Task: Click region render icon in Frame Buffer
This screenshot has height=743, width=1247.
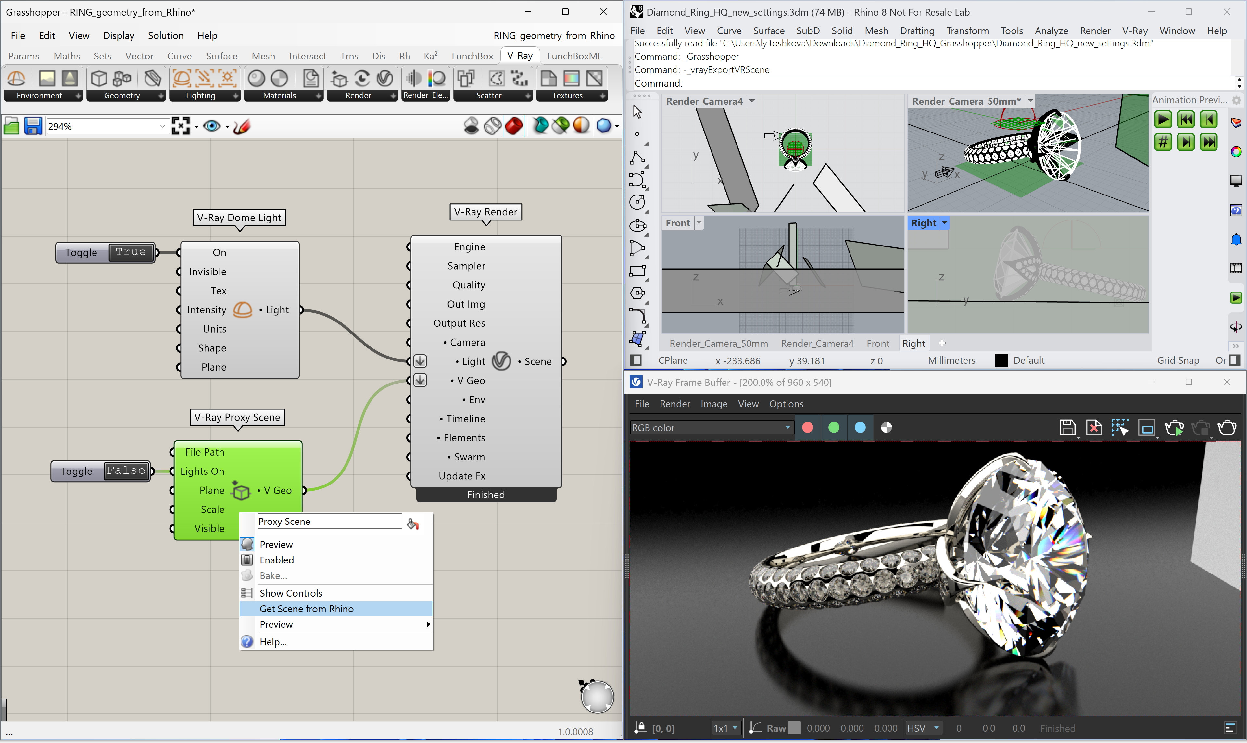Action: tap(1120, 428)
